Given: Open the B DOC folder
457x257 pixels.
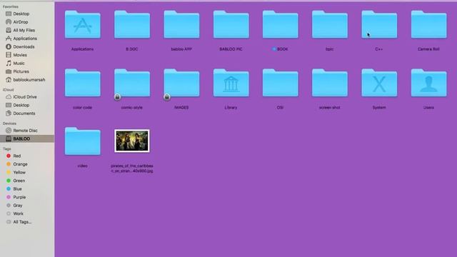Looking at the screenshot, I should tap(132, 25).
